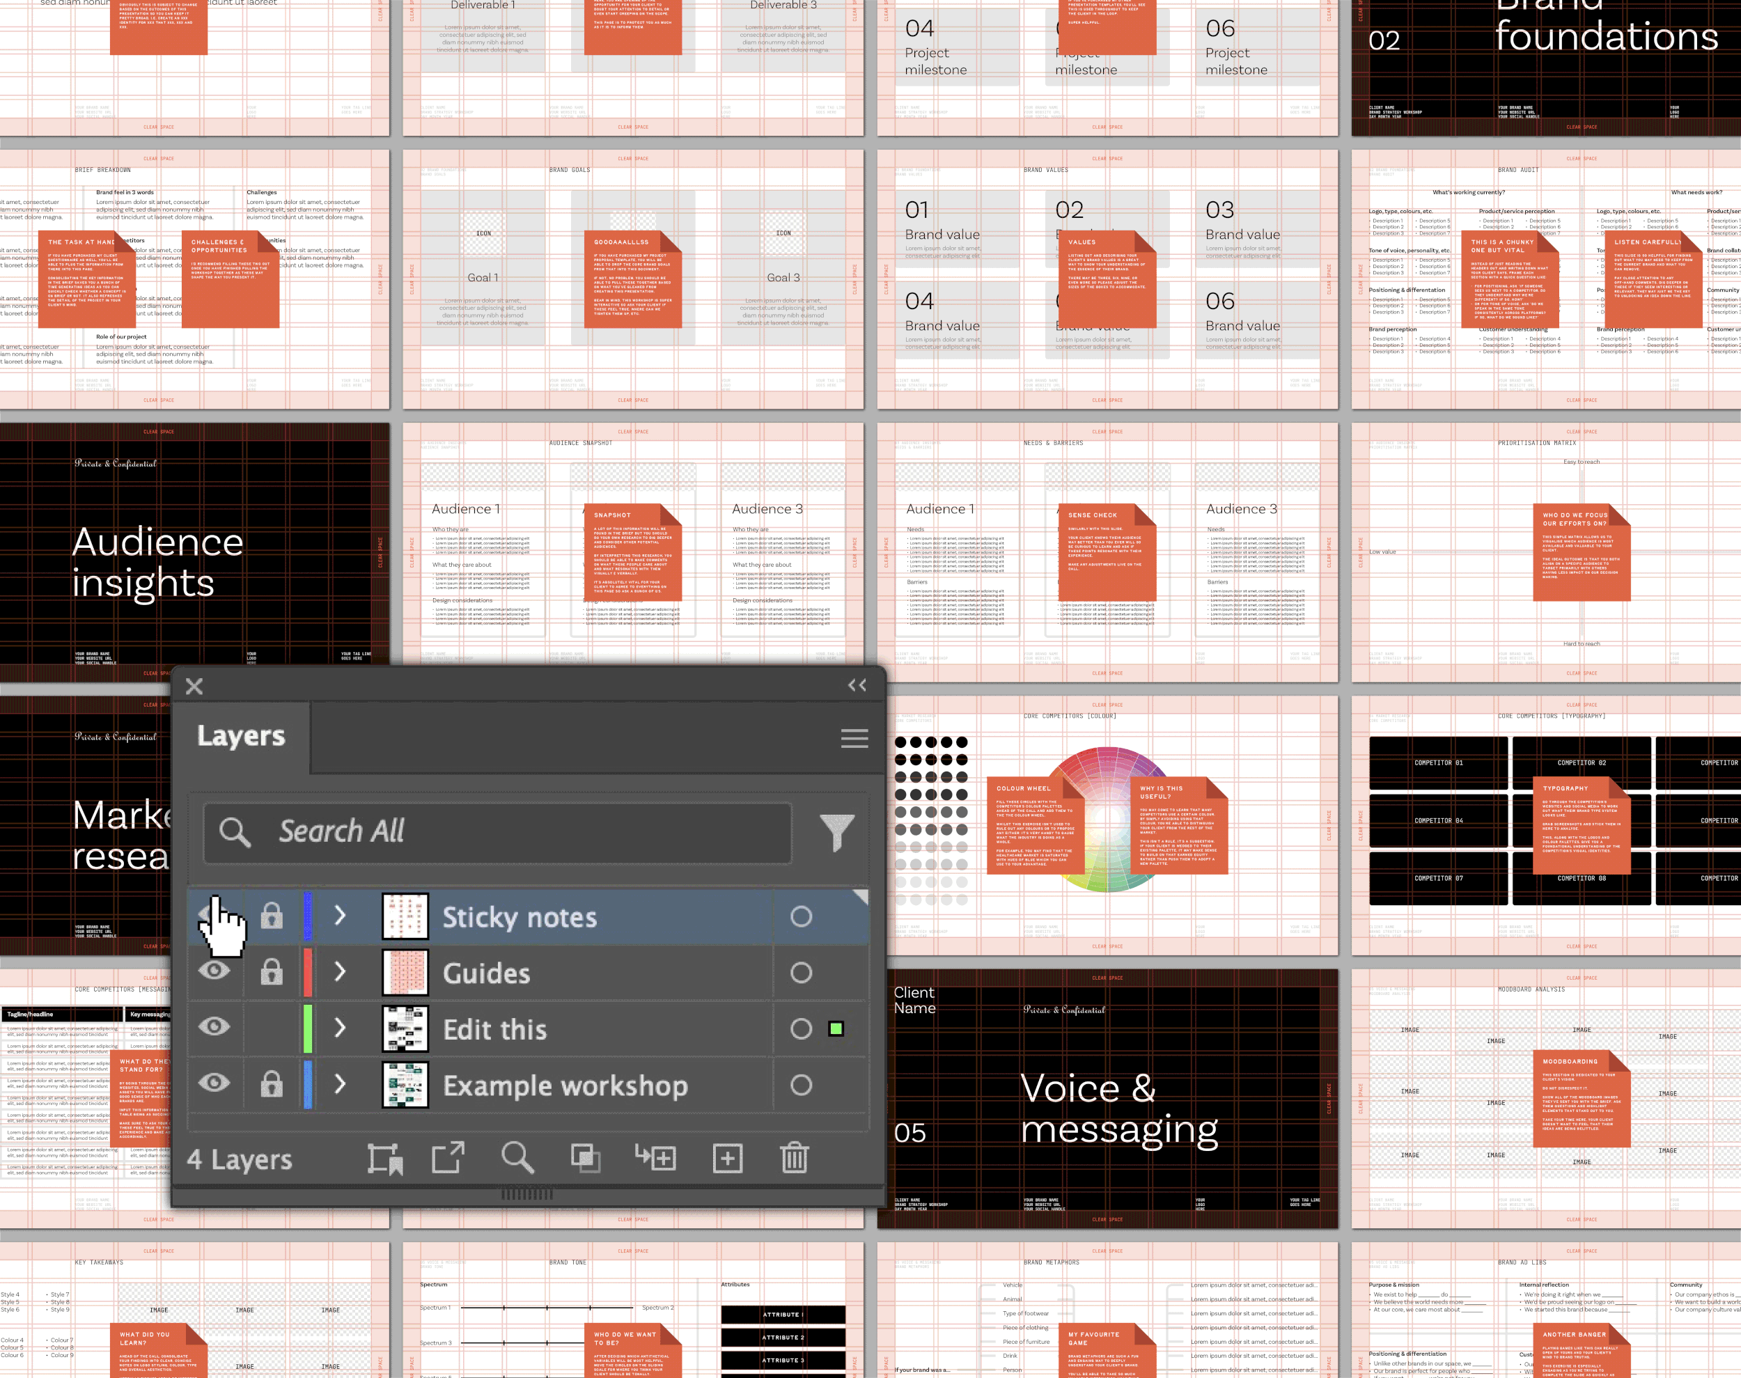Unlock the Sticky notes layer
The width and height of the screenshot is (1741, 1378).
coord(272,916)
